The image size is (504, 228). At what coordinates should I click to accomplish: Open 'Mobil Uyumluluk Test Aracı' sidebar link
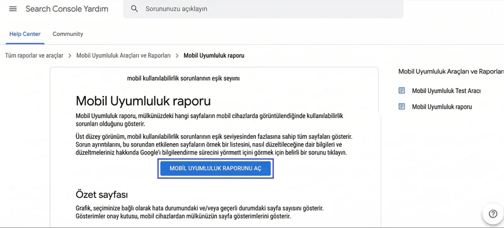coord(446,90)
